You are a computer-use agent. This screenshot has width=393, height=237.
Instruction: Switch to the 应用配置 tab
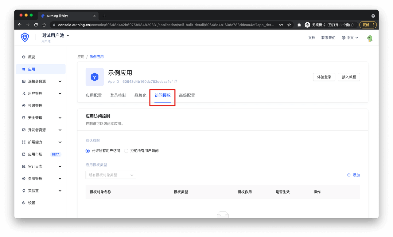pos(94,96)
